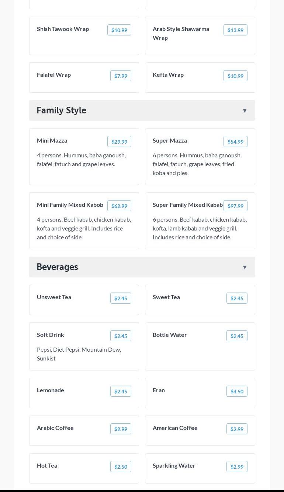Viewport: 284px width, 492px height.
Task: Select the Falafel Wrap $7.99 price
Action: [121, 76]
